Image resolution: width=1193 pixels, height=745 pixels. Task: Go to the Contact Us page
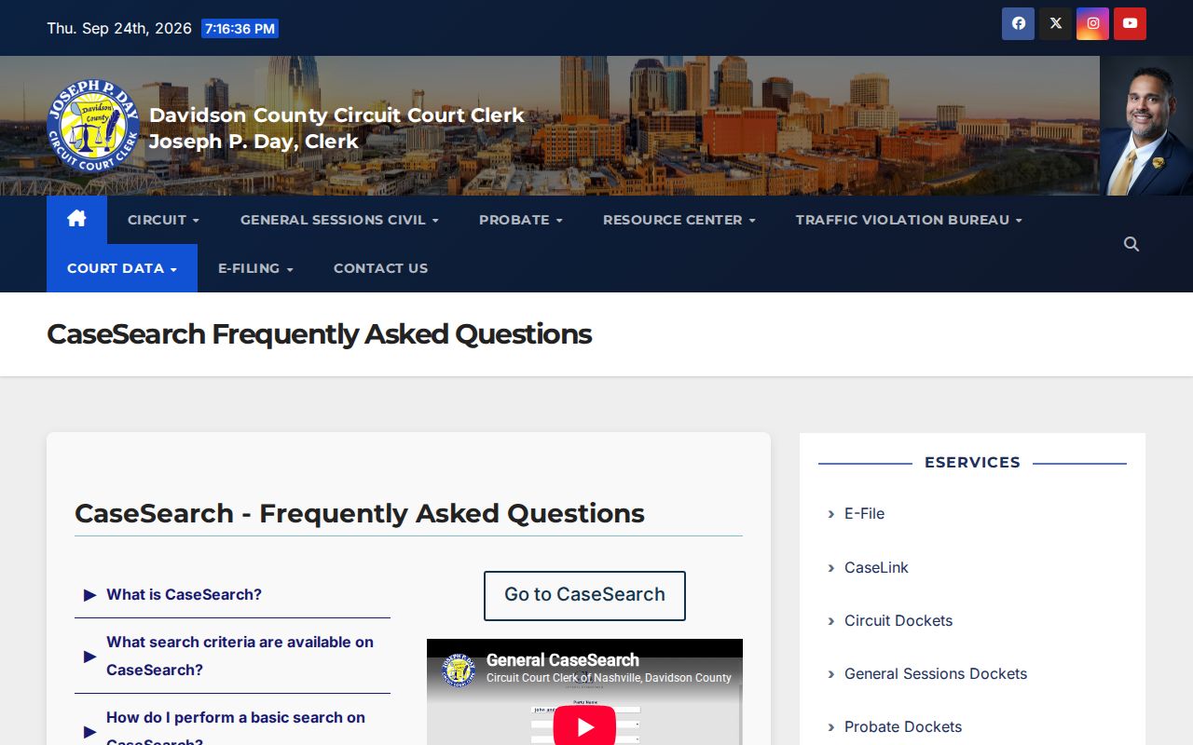tap(380, 268)
